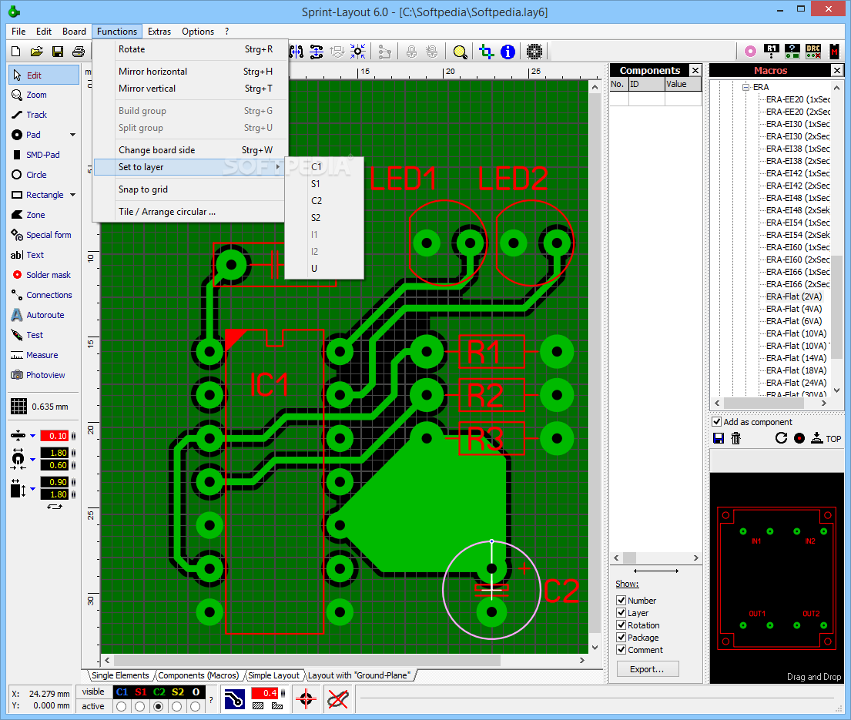This screenshot has height=720, width=851.
Task: Select the Photoview tool
Action: pyautogui.click(x=43, y=376)
